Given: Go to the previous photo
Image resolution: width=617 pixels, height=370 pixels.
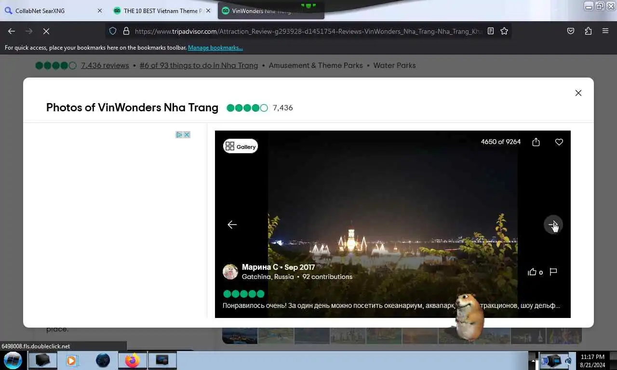Looking at the screenshot, I should click(232, 225).
